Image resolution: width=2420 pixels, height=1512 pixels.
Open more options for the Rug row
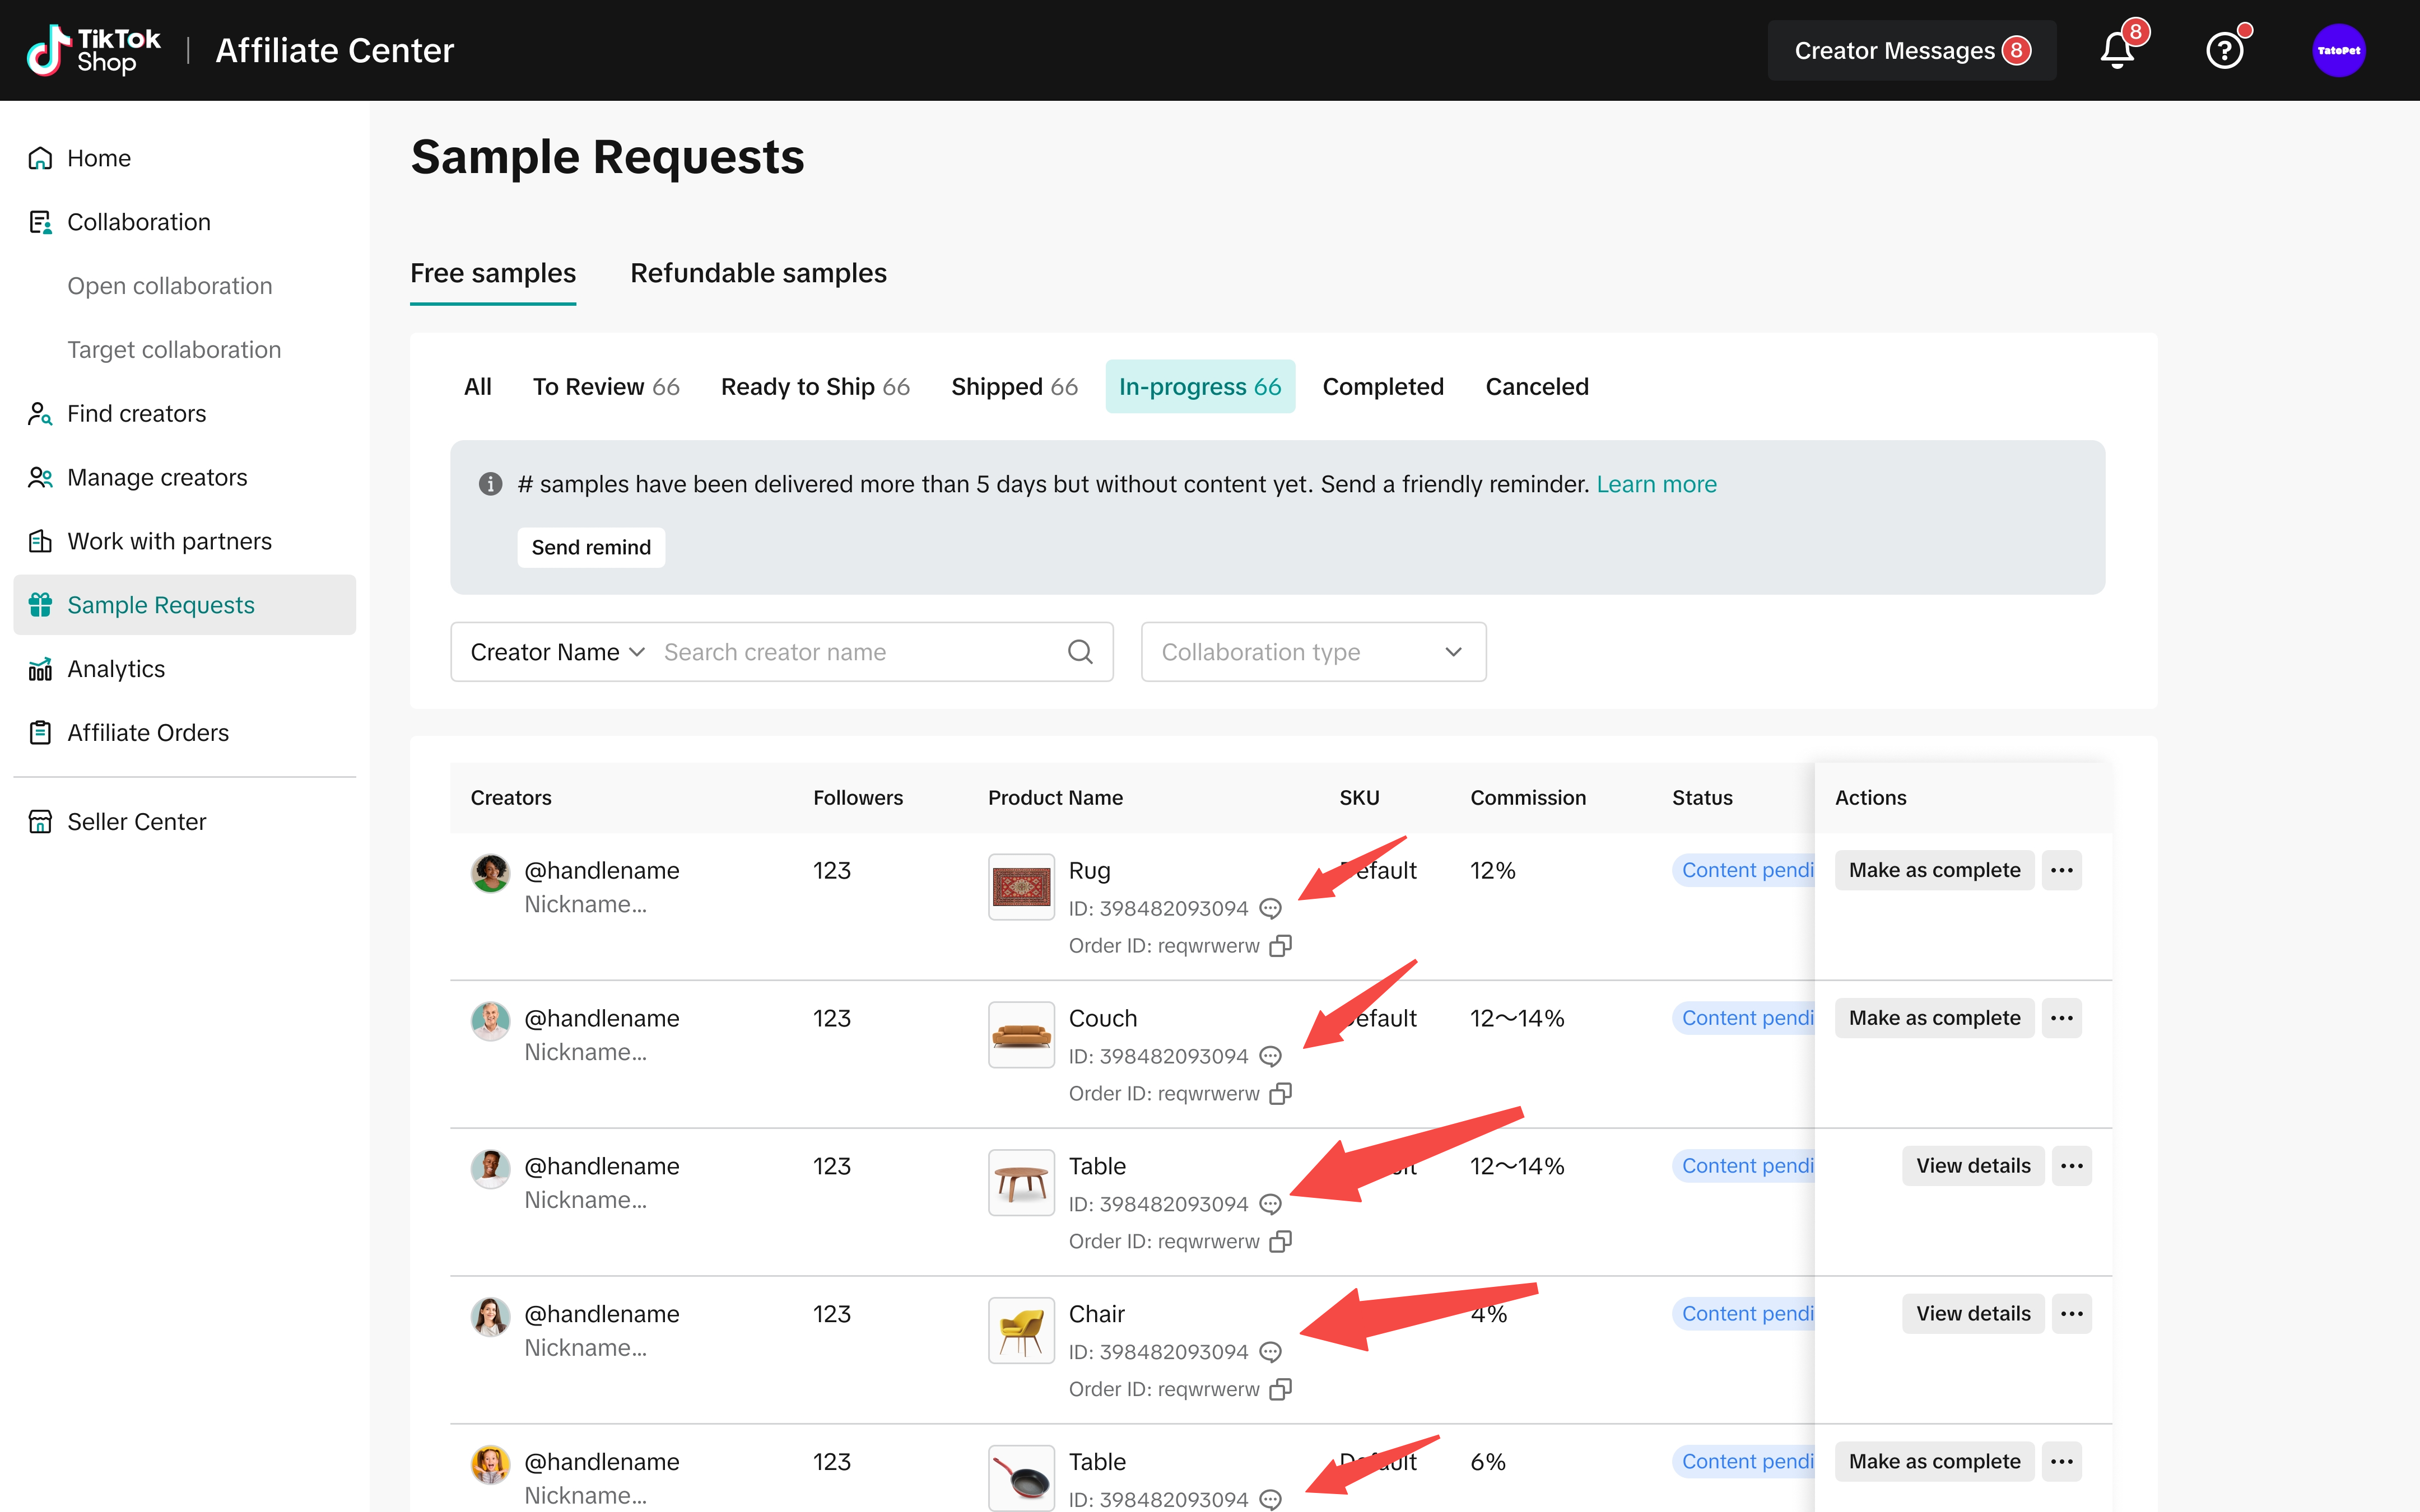[2061, 870]
